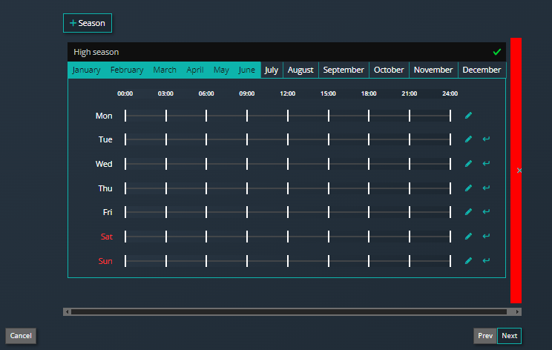The height and width of the screenshot is (350, 552).
Task: Enable September for High season
Action: coord(344,70)
